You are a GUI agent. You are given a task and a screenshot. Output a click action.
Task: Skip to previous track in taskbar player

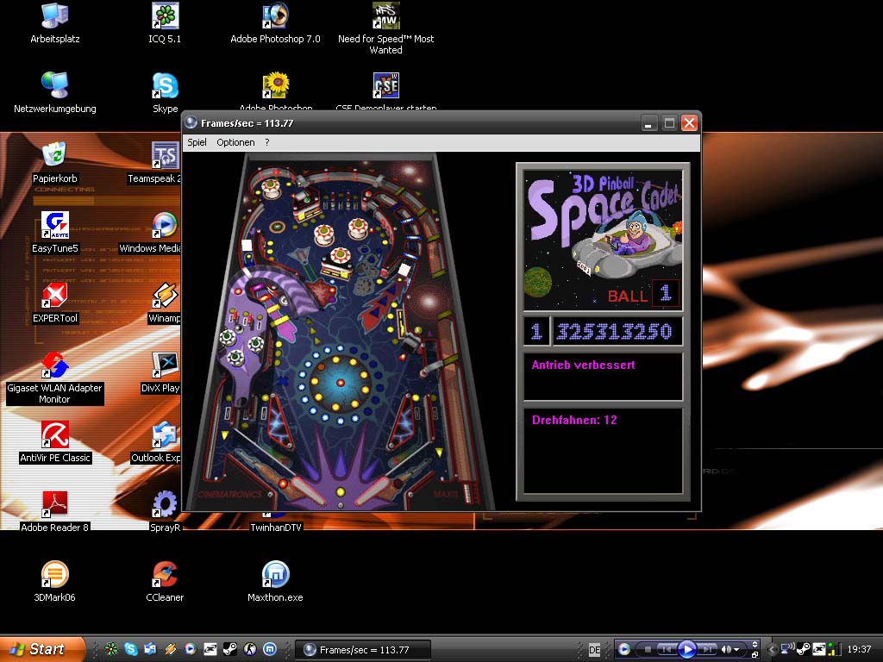click(x=667, y=650)
